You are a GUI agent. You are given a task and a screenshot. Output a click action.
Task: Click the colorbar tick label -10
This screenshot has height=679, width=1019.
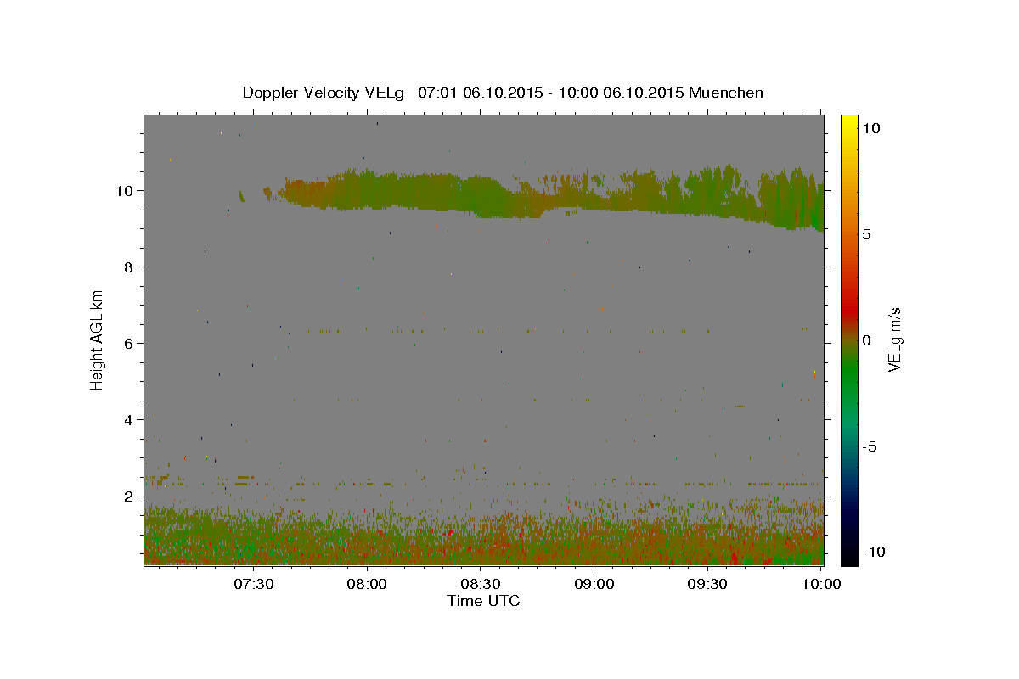point(872,553)
